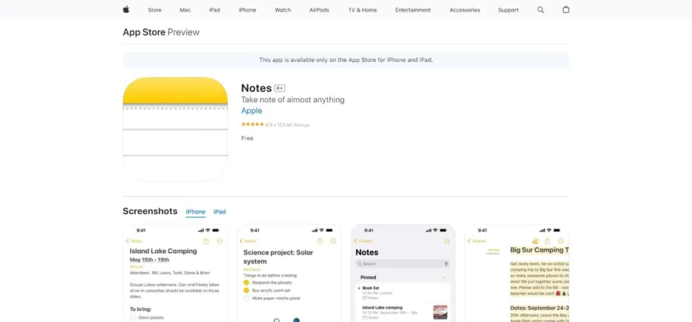Viewport: 692px width, 322px height.
Task: Tap ellipsis icon in Notes list screenshot
Action: (x=447, y=241)
